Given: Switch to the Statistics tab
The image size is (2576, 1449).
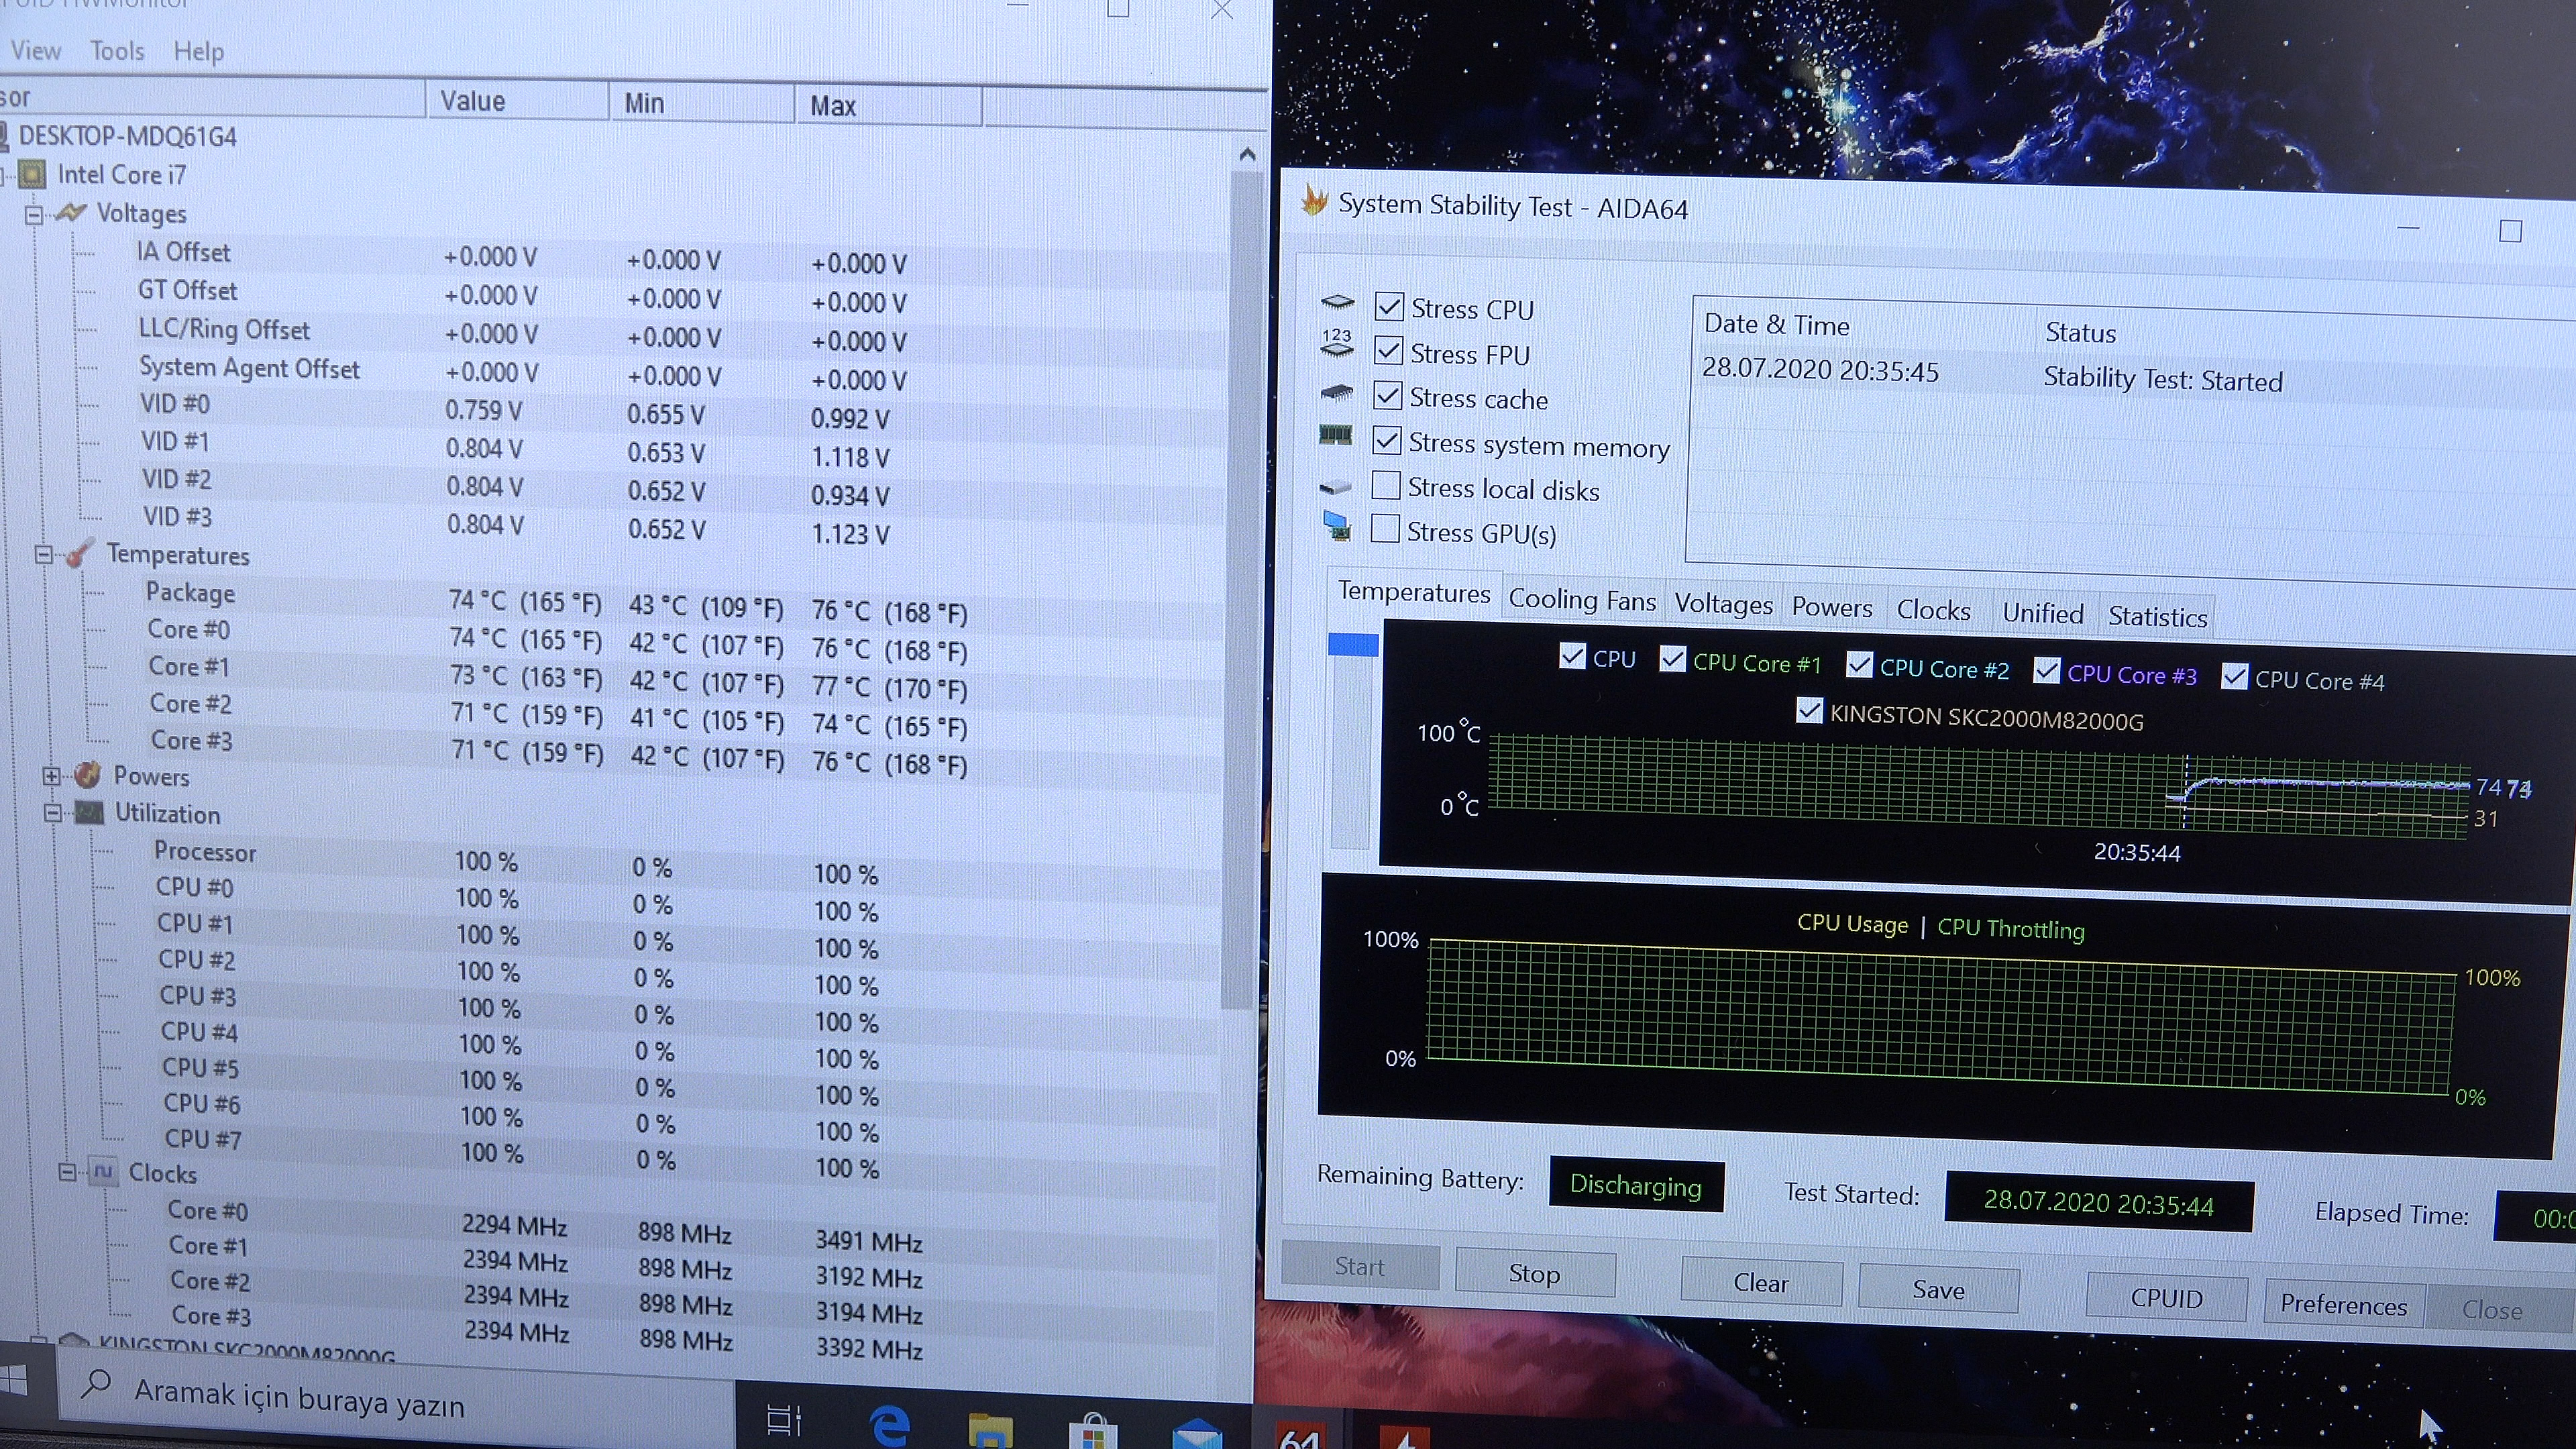Looking at the screenshot, I should point(2157,617).
